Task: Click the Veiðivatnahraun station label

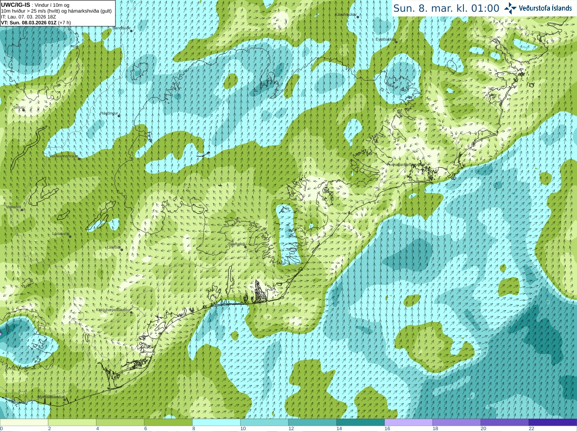Action: (x=64, y=156)
